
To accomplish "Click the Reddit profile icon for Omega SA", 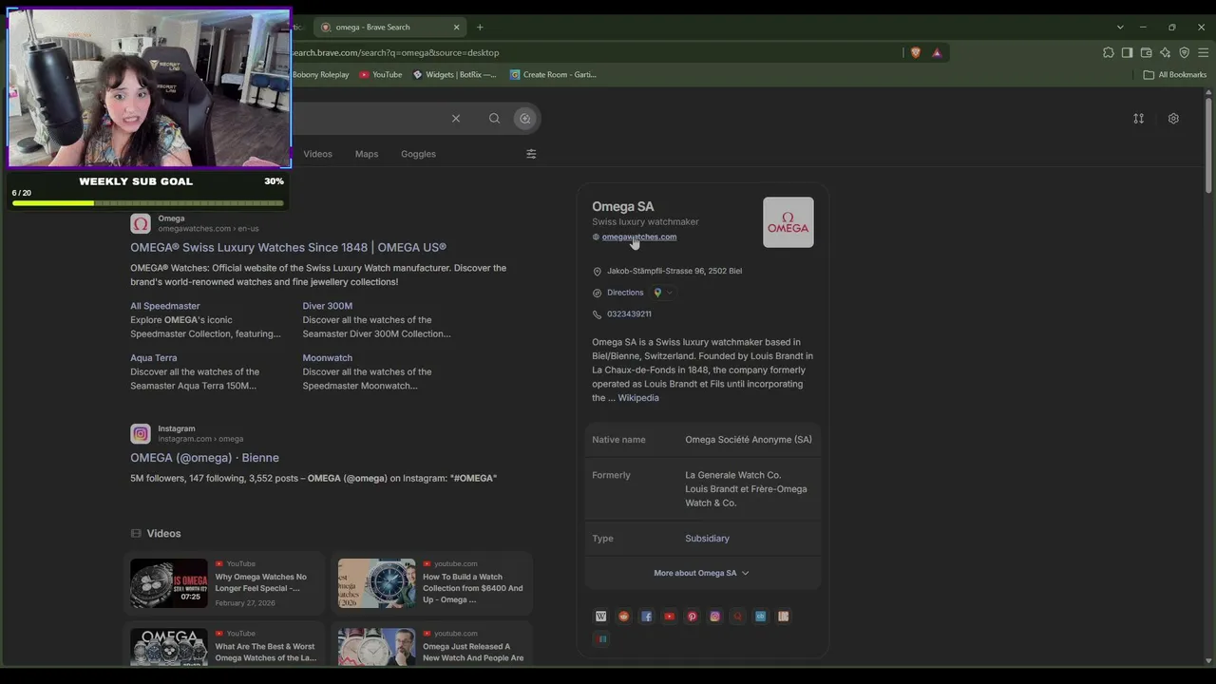I will click(x=624, y=617).
